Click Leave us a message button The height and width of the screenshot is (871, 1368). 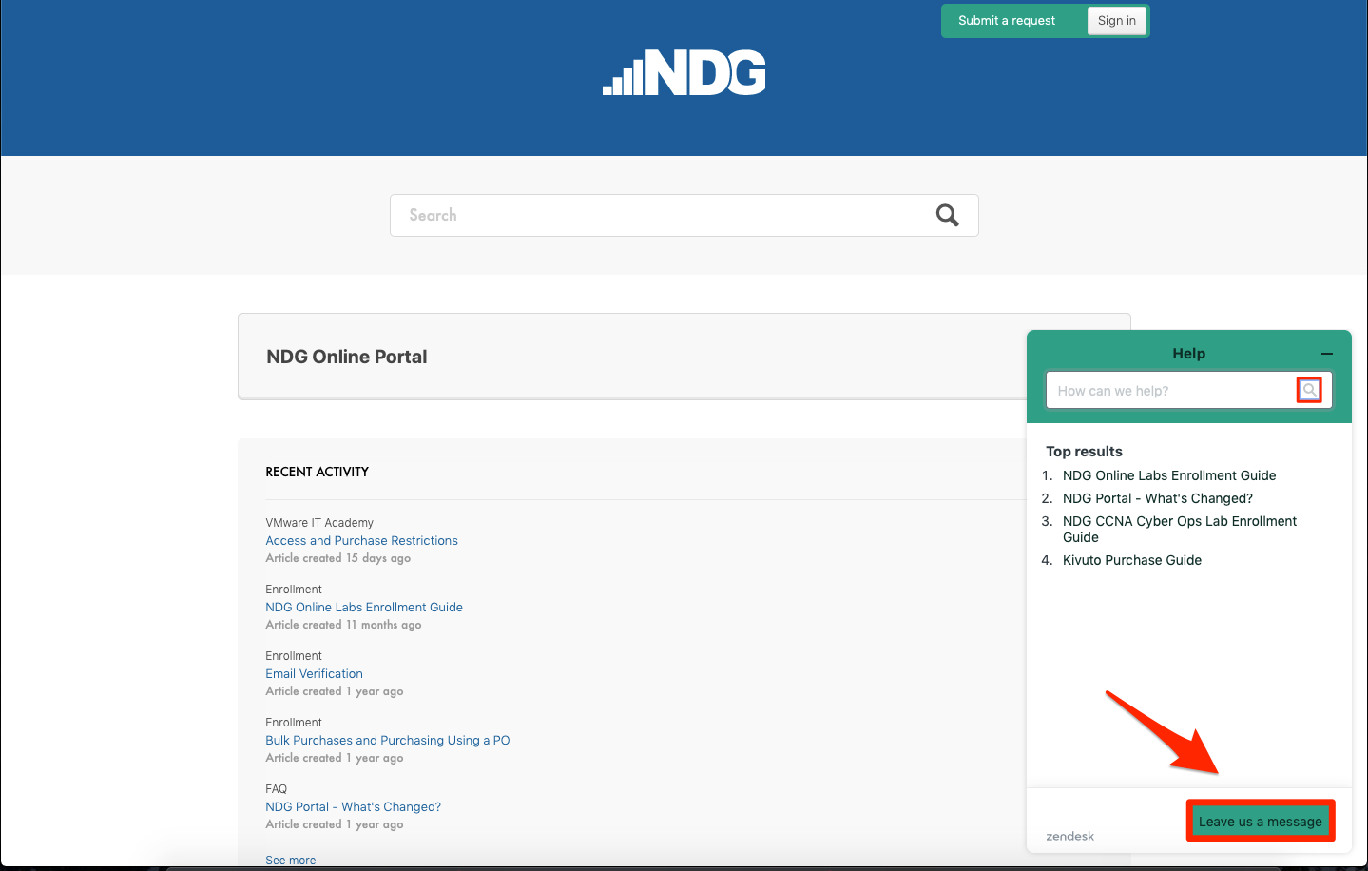1261,822
